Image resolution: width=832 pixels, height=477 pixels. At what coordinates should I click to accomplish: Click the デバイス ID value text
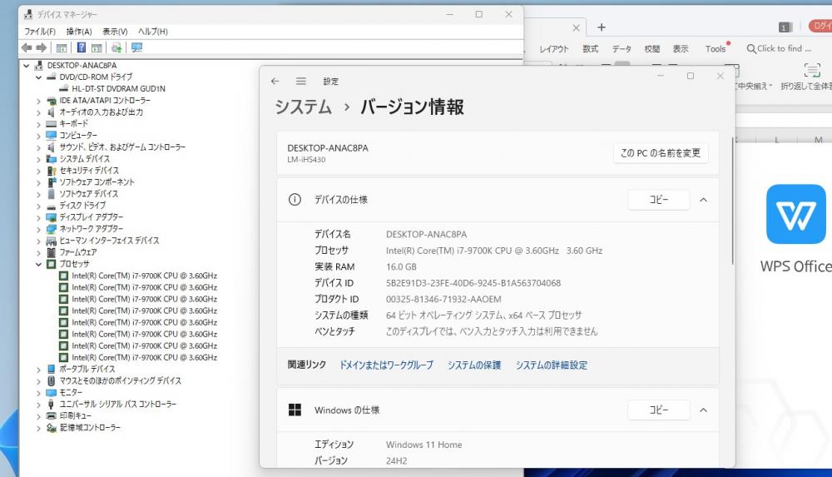tap(473, 283)
